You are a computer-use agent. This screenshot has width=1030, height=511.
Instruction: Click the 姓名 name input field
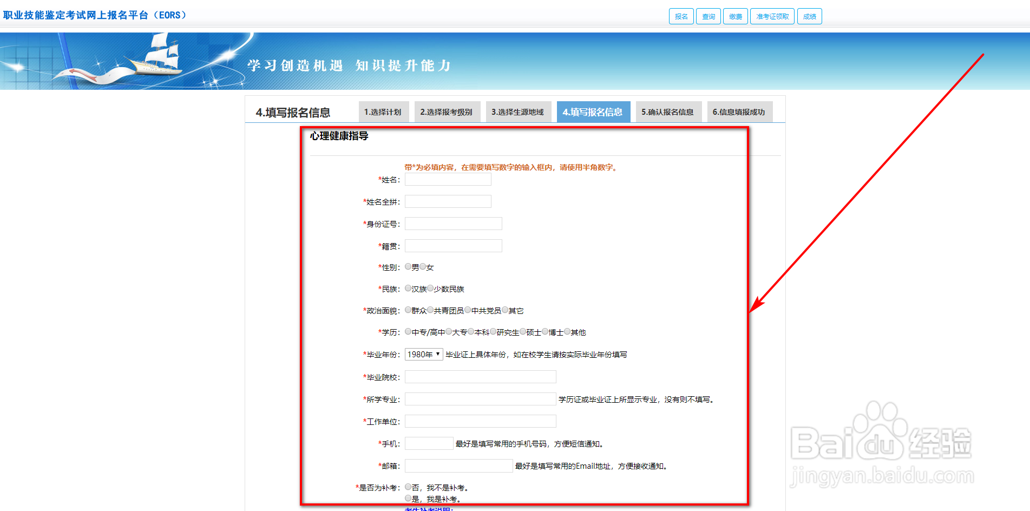(448, 179)
